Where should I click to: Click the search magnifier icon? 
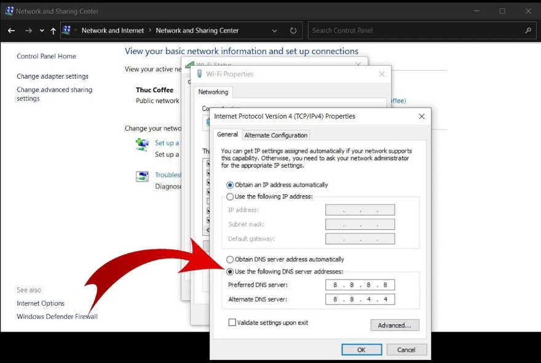(529, 30)
